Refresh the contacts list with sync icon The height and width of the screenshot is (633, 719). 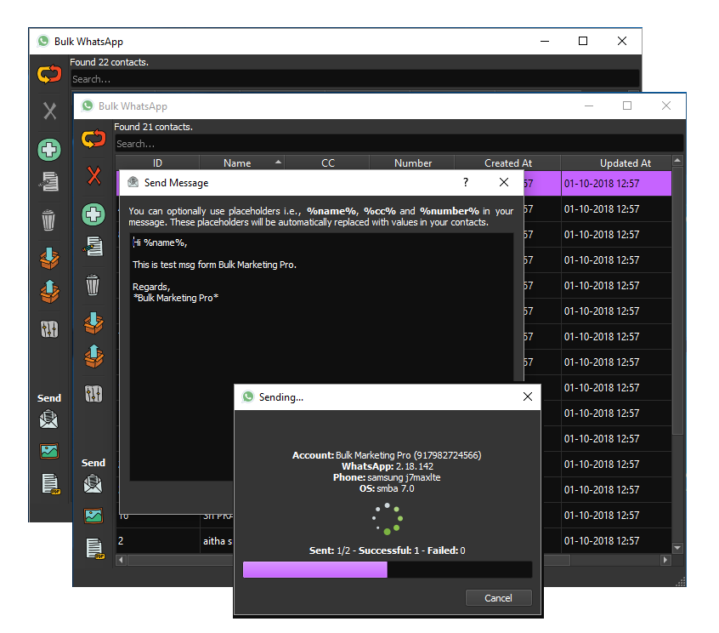coord(93,137)
